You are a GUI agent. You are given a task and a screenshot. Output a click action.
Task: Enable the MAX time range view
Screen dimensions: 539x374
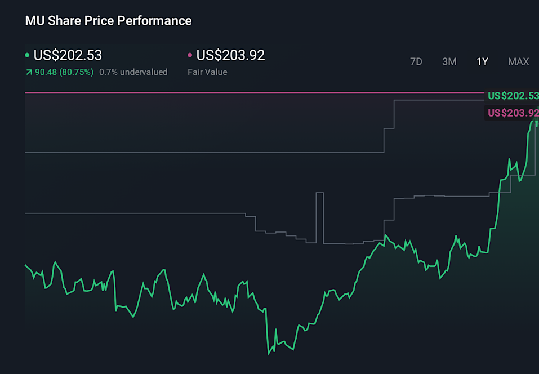point(518,61)
